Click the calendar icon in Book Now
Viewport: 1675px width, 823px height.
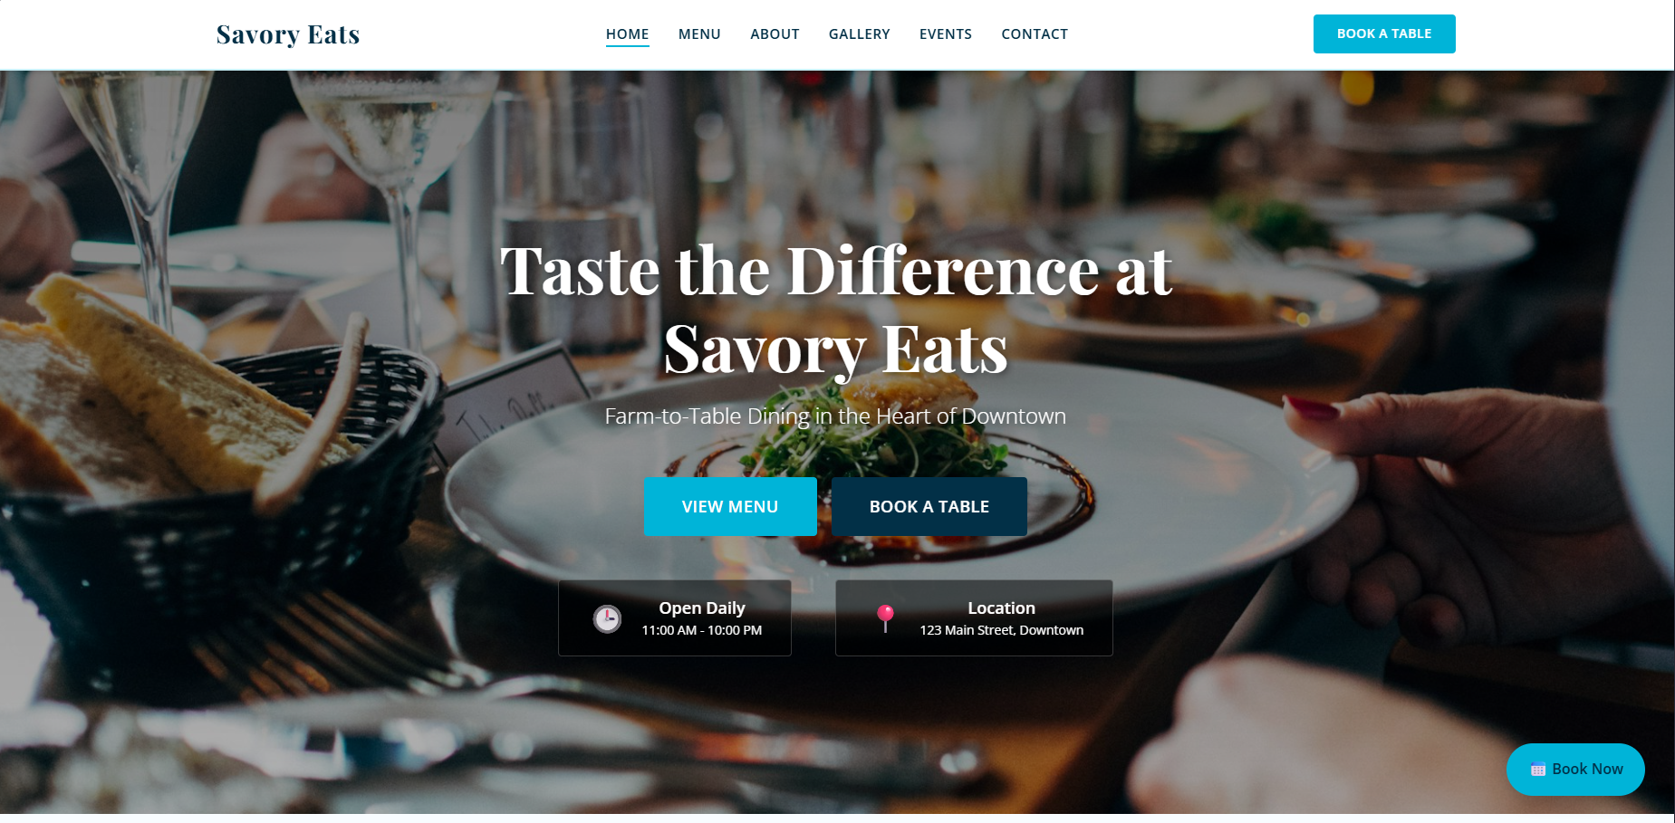pyautogui.click(x=1538, y=770)
